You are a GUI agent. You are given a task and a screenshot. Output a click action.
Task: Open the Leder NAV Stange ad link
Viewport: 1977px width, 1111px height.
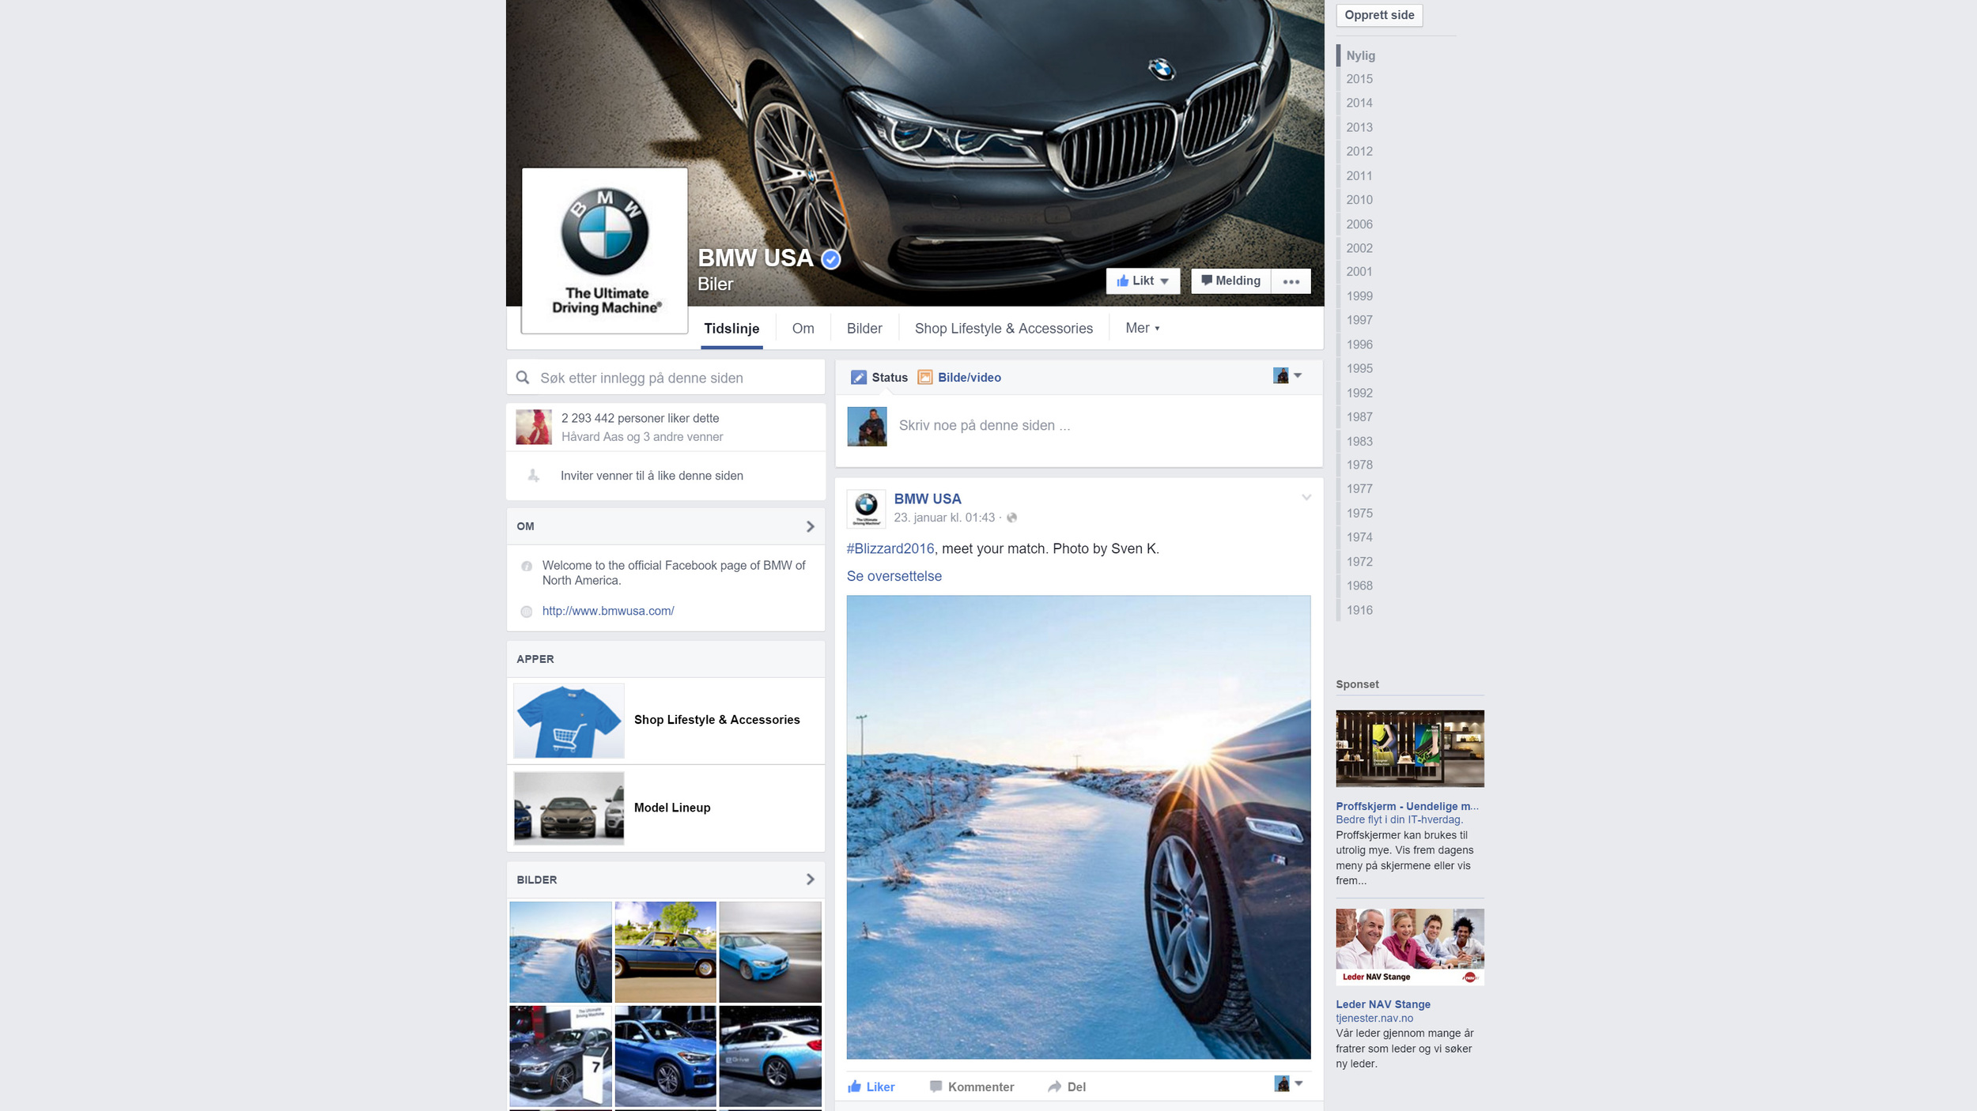1383,1004
